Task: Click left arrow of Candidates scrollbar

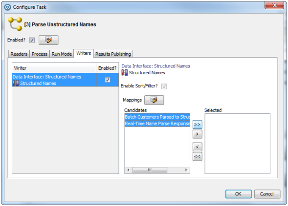Action: point(128,170)
